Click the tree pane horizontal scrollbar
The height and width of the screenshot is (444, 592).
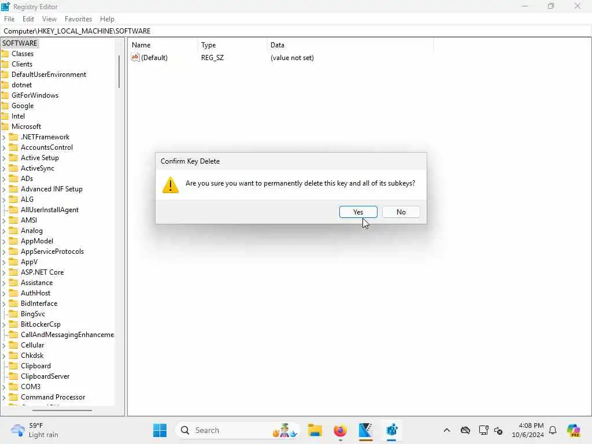point(62,410)
